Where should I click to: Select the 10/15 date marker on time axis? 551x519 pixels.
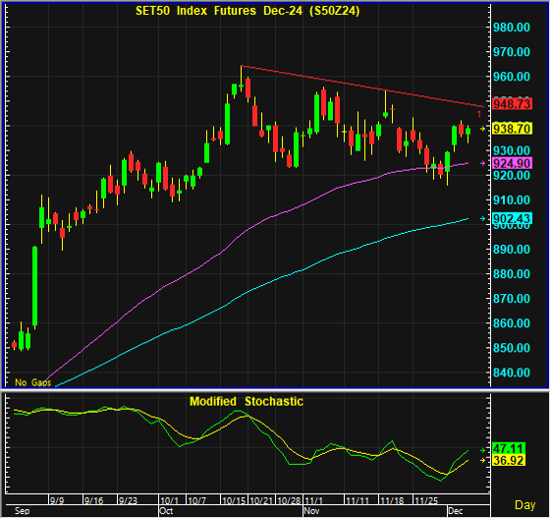[x=234, y=500]
